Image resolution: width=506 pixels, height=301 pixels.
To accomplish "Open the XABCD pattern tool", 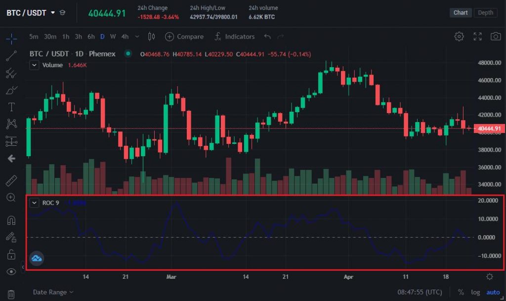I will click(x=11, y=124).
